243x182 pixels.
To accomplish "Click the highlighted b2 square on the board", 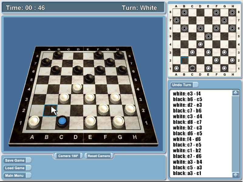I will pyautogui.click(x=50, y=110).
